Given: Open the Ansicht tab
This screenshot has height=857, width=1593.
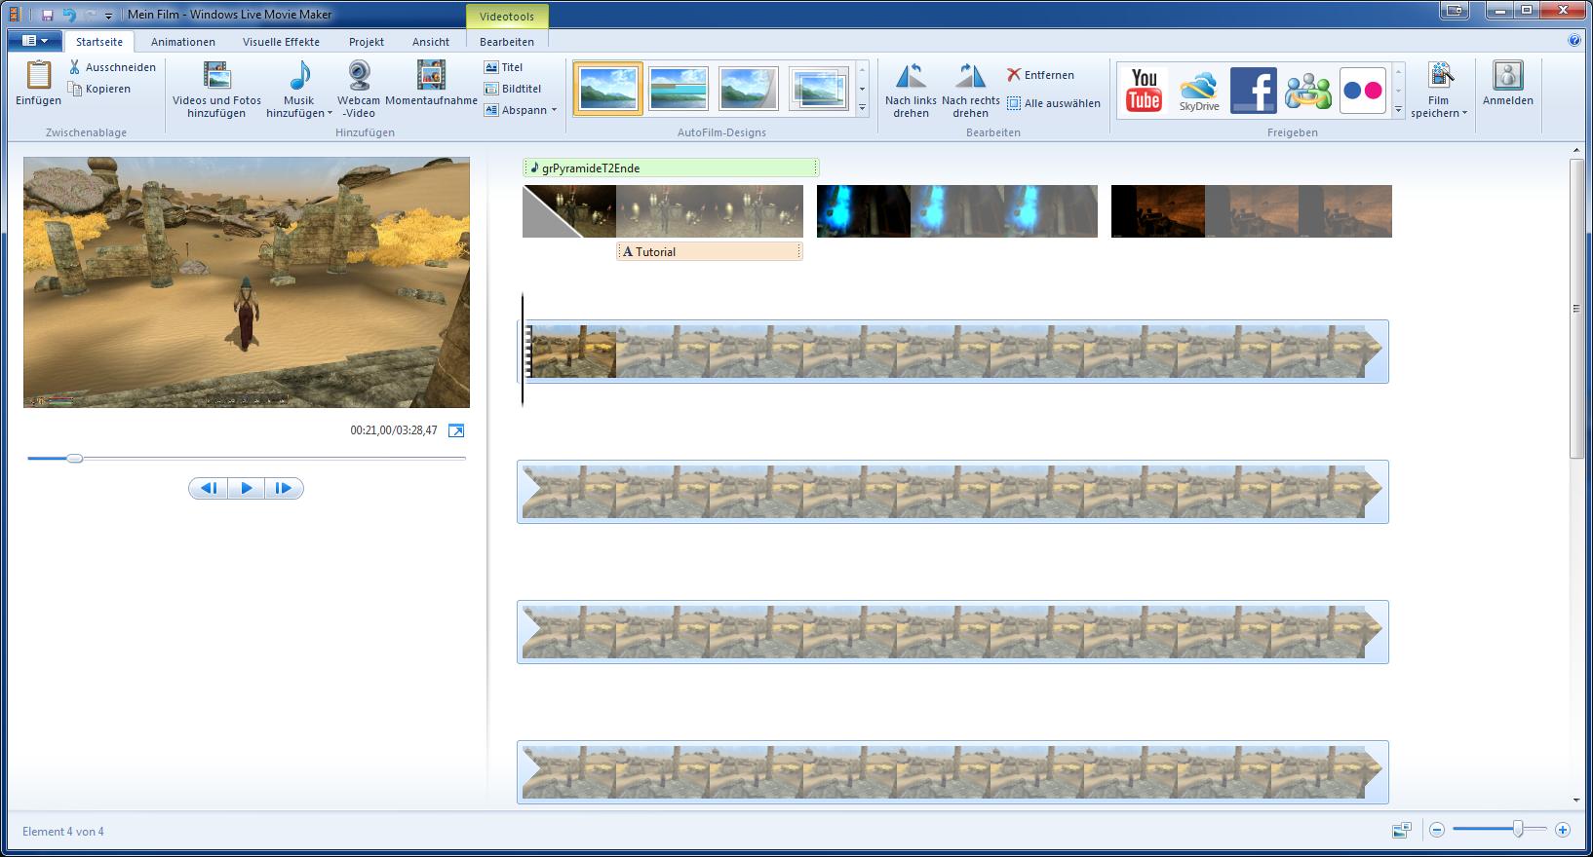Looking at the screenshot, I should tap(431, 42).
